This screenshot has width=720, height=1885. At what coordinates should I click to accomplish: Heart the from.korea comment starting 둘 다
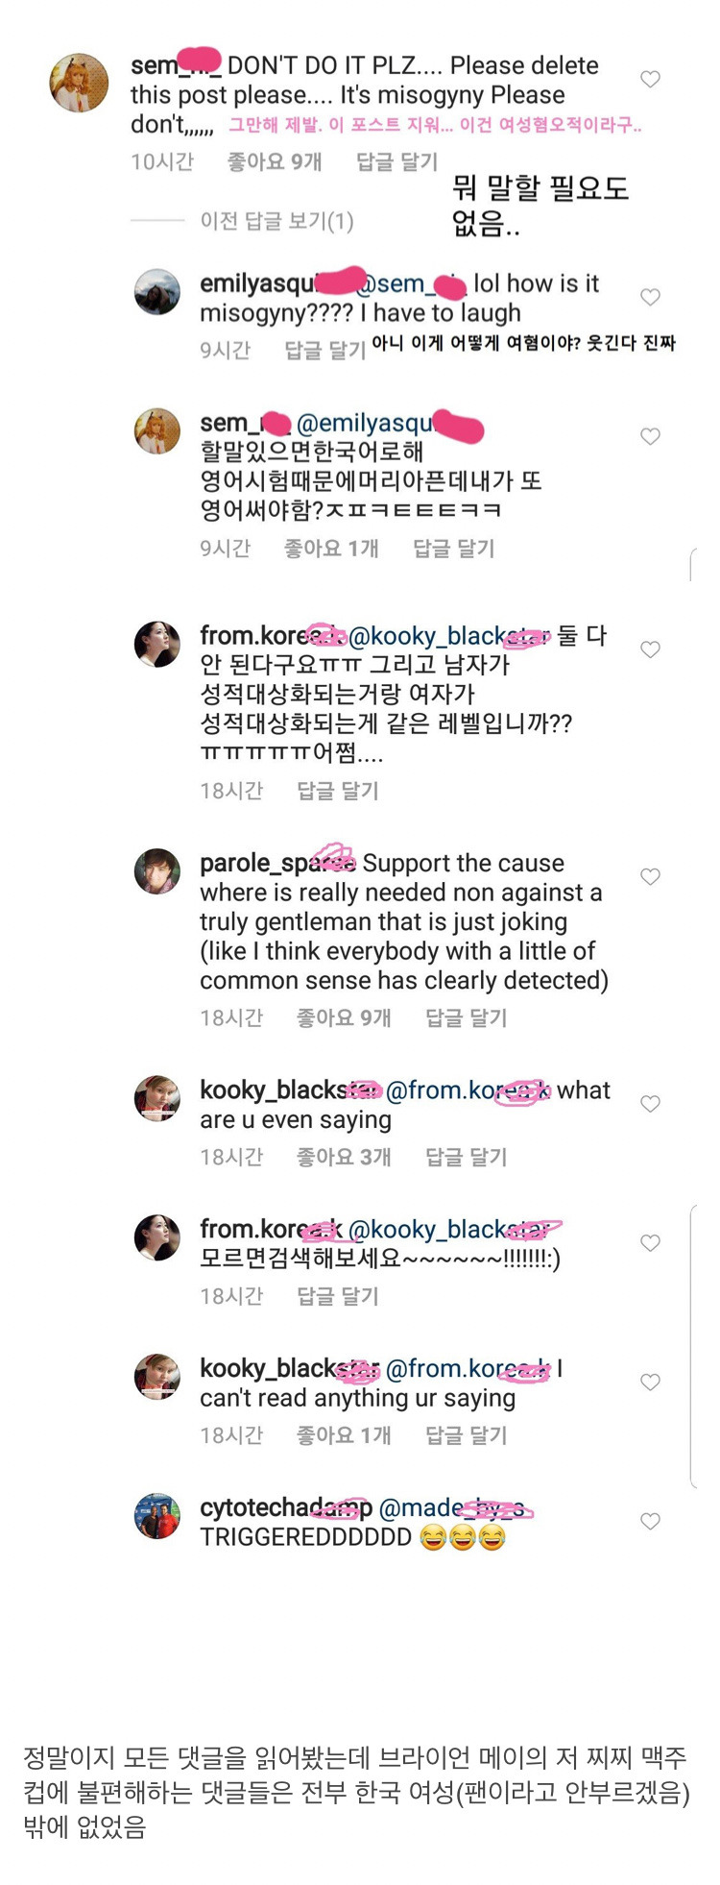pyautogui.click(x=650, y=650)
